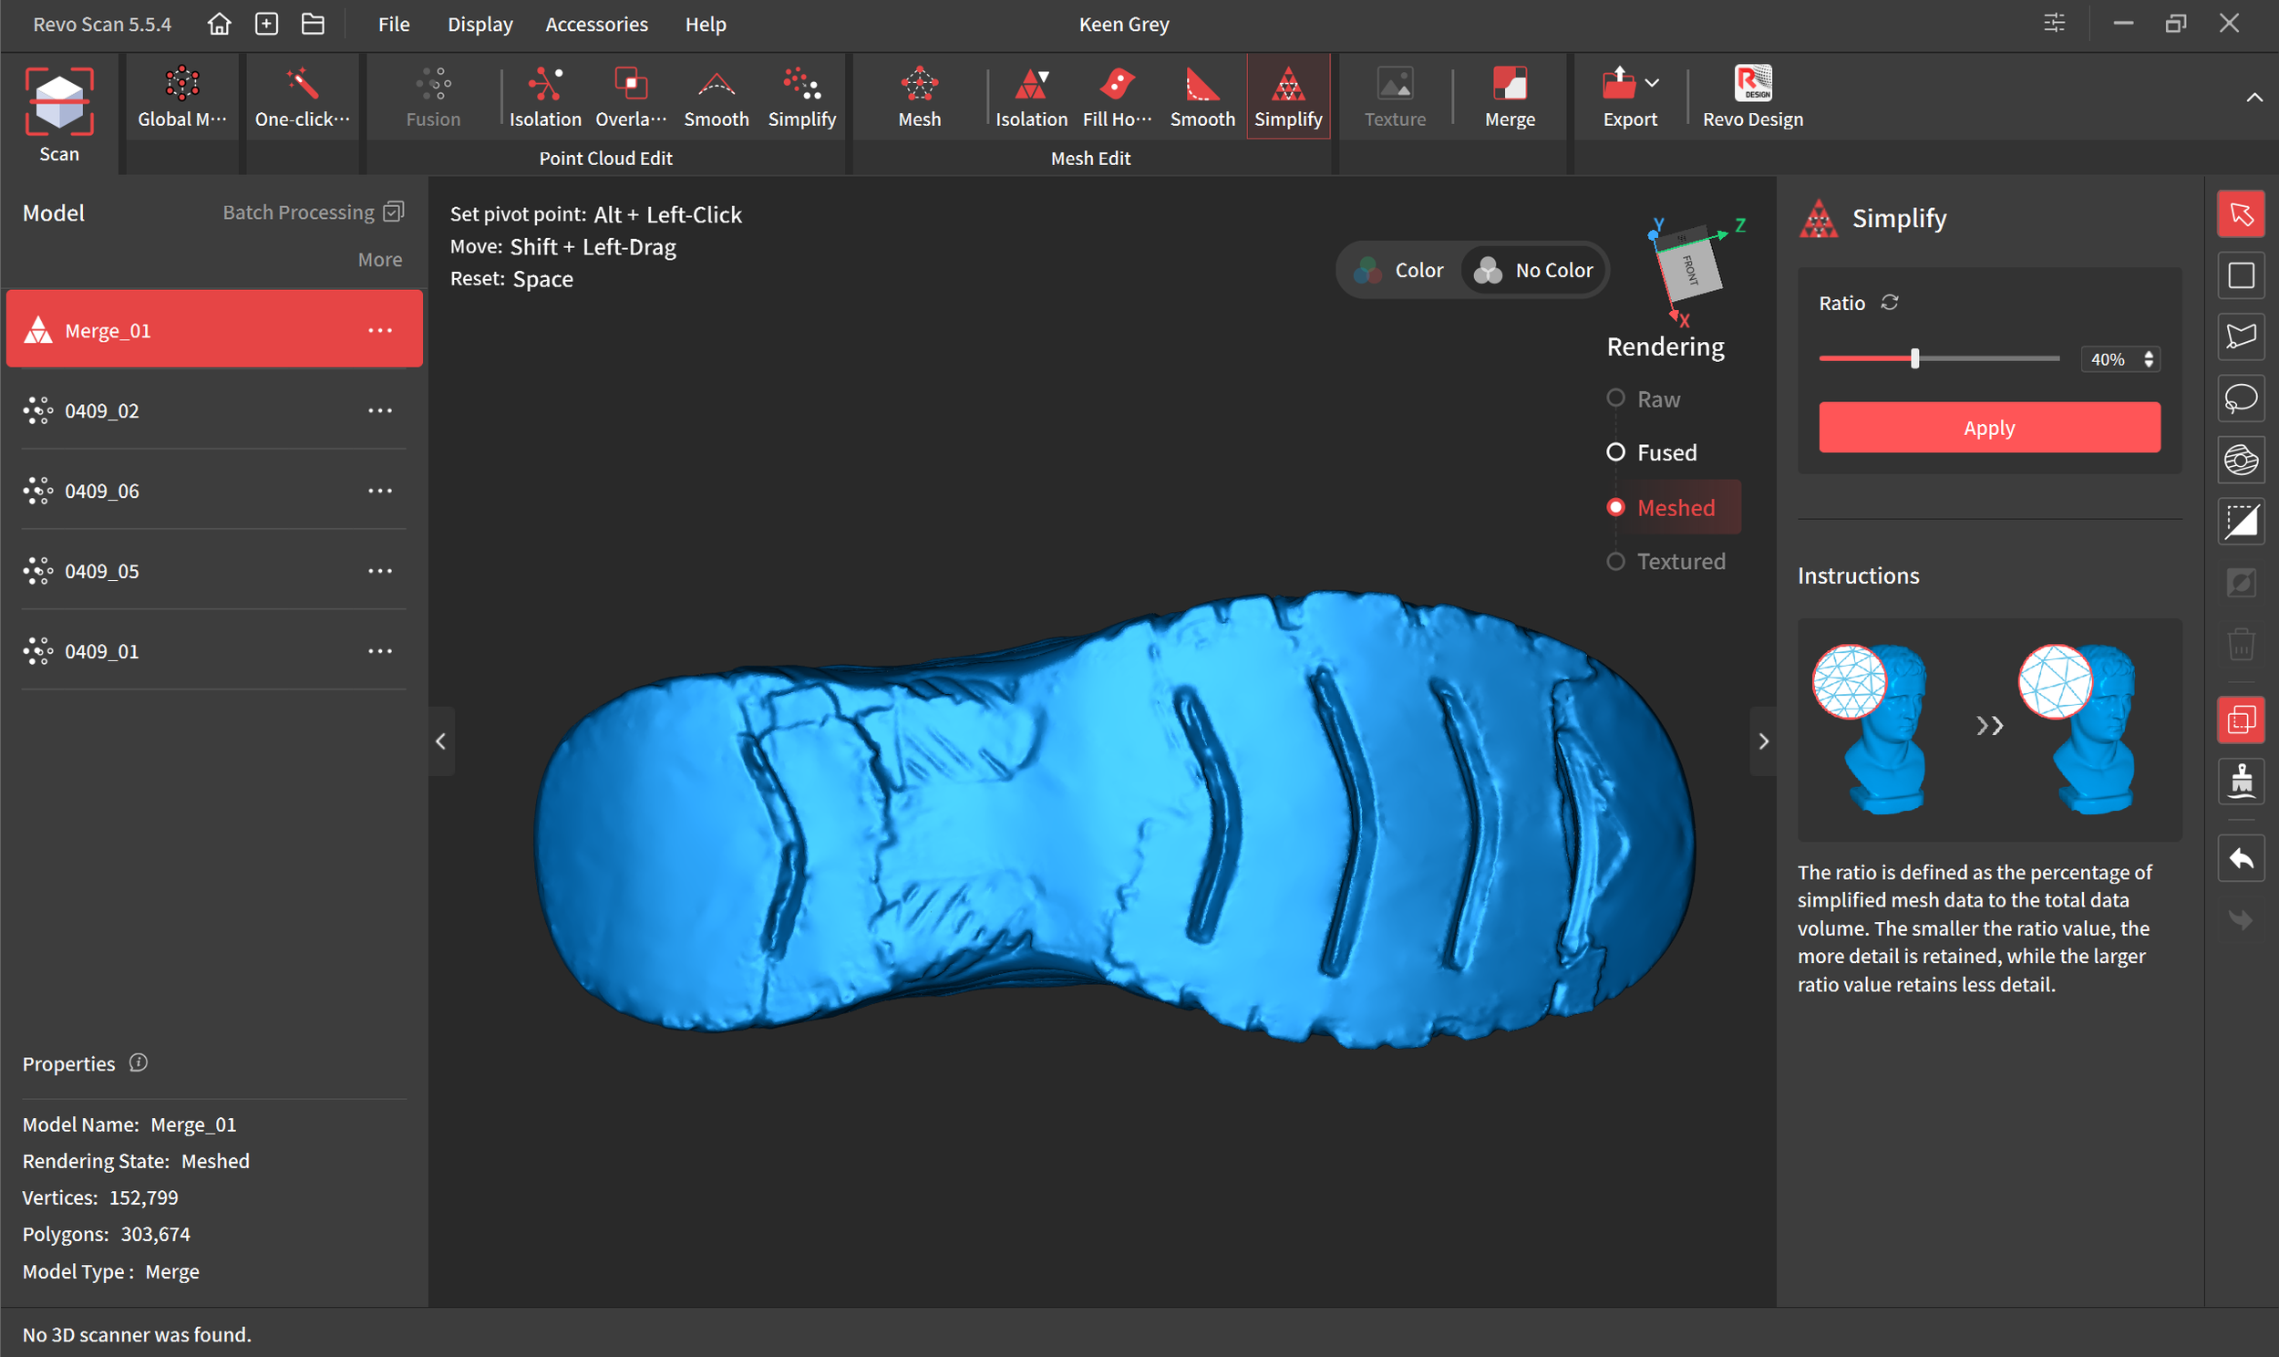Click the undo arrow in right sidebar
Image resolution: width=2279 pixels, height=1357 pixels.
tap(2240, 859)
